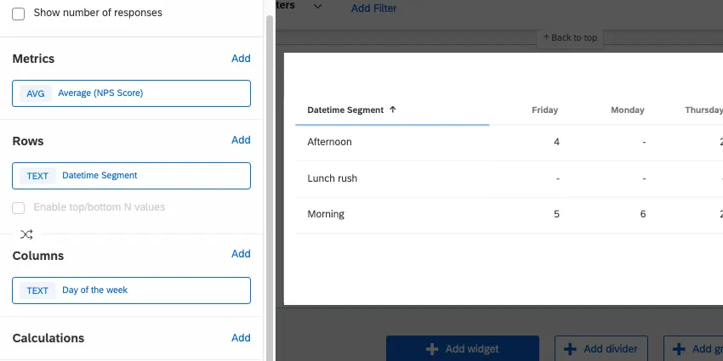This screenshot has width=723, height=361.
Task: Click the sort arrow on Datetime Segment header
Action: click(392, 110)
